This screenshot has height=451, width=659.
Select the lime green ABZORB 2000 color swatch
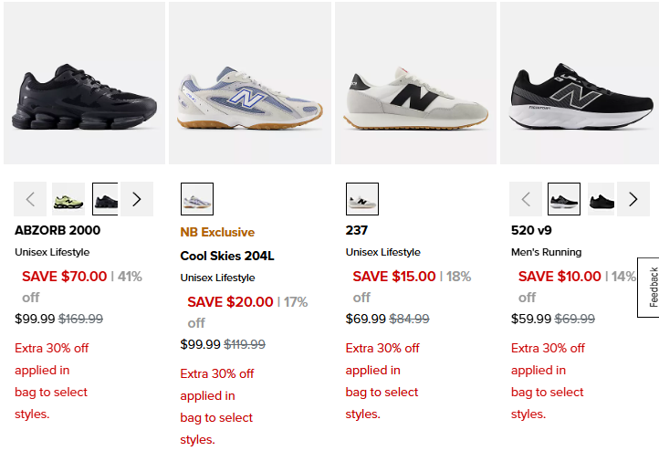coord(68,199)
